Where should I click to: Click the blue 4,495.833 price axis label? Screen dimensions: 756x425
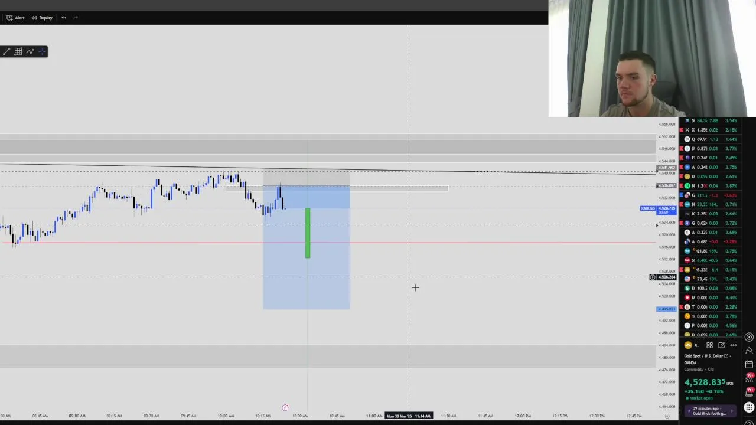click(667, 309)
